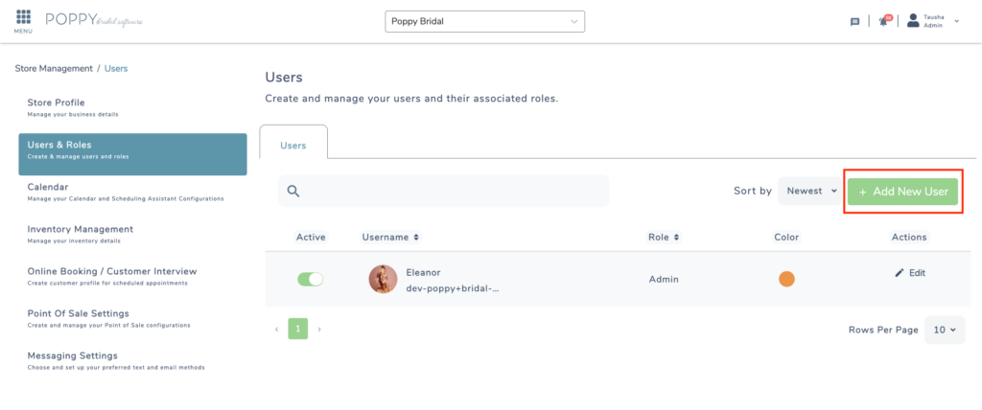Open the chat messages icon
The image size is (982, 410).
point(854,21)
